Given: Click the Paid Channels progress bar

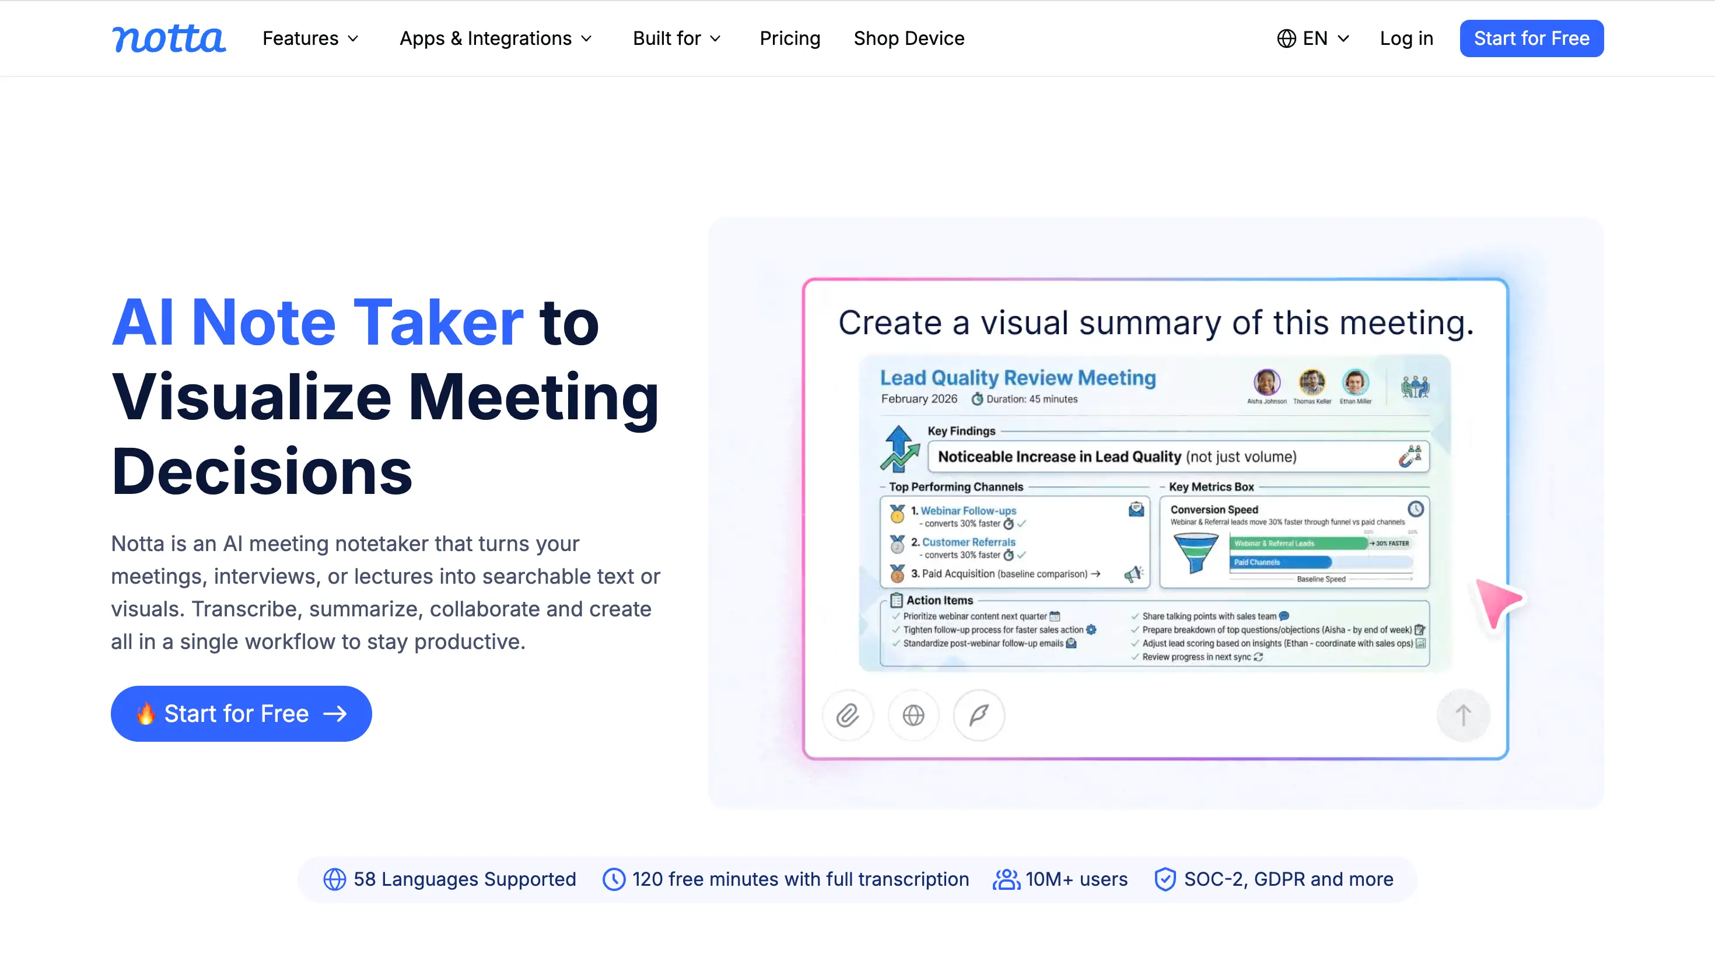Looking at the screenshot, I should (1280, 563).
